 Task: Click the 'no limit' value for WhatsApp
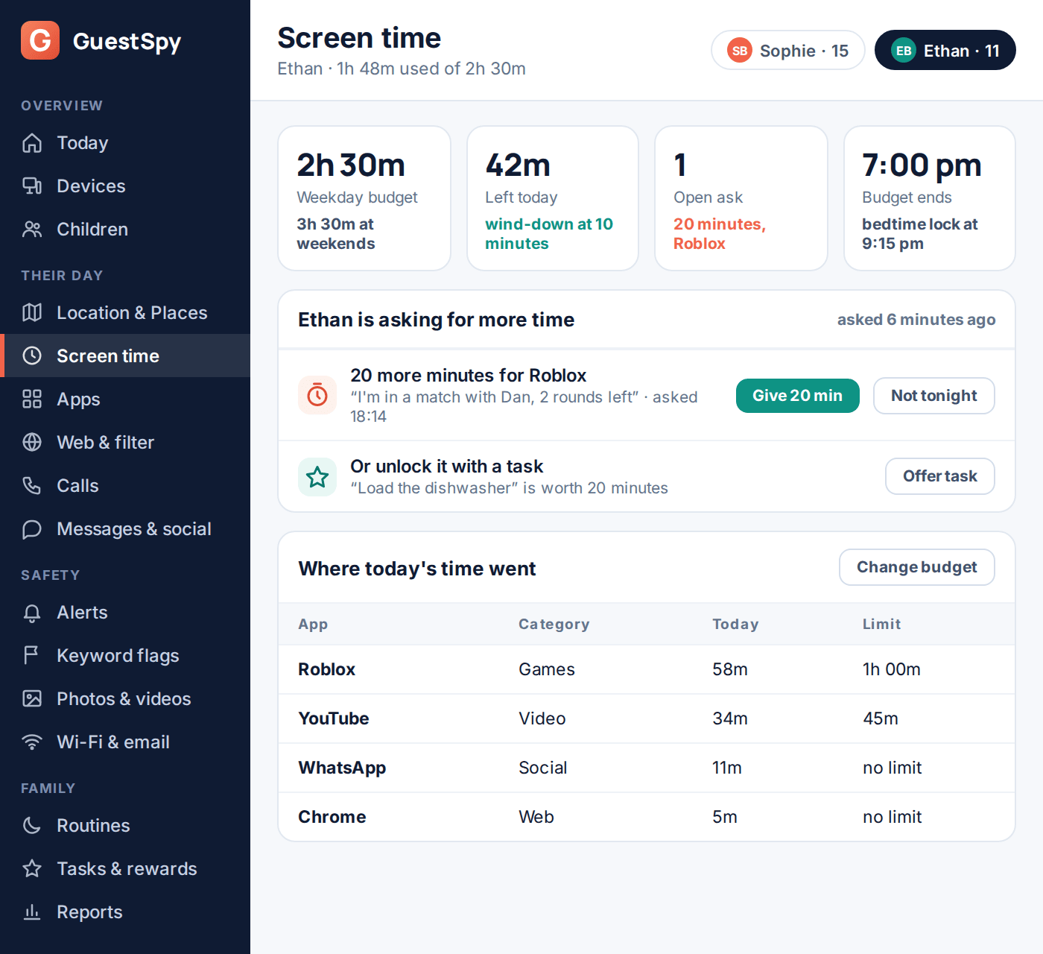click(x=893, y=768)
